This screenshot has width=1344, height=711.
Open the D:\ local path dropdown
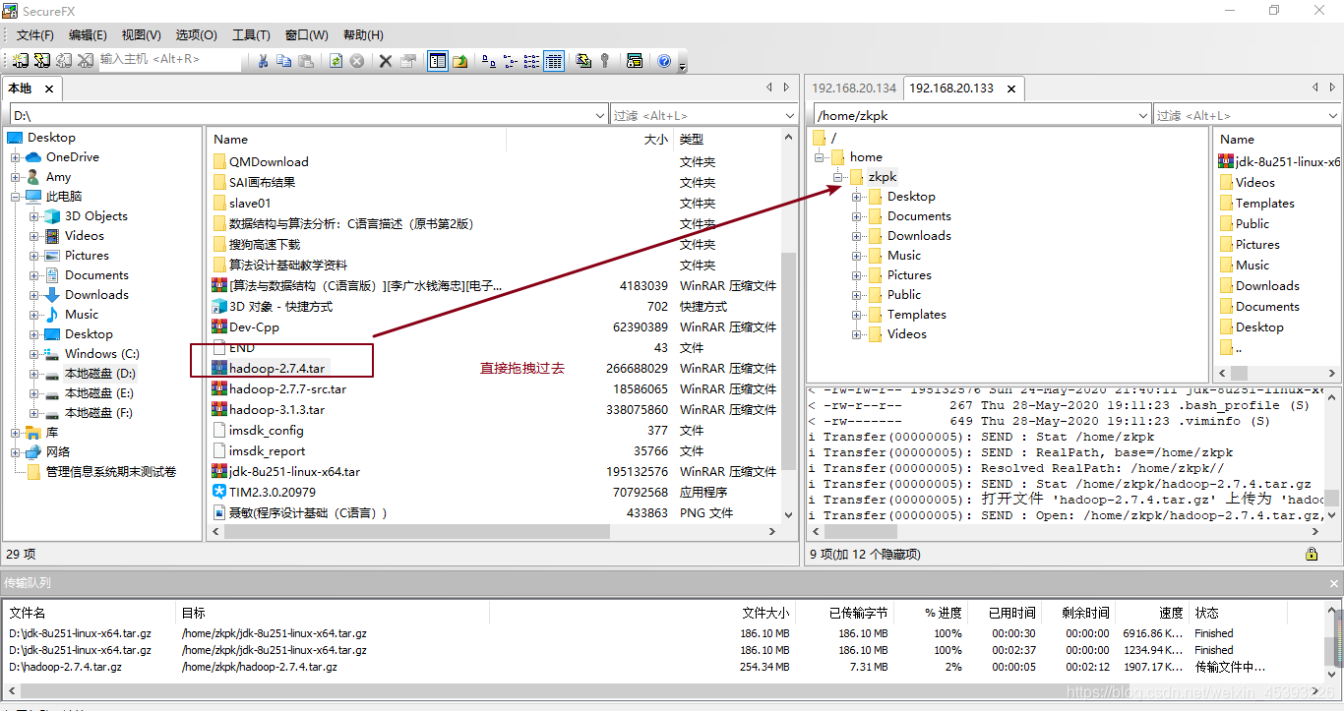tap(600, 115)
